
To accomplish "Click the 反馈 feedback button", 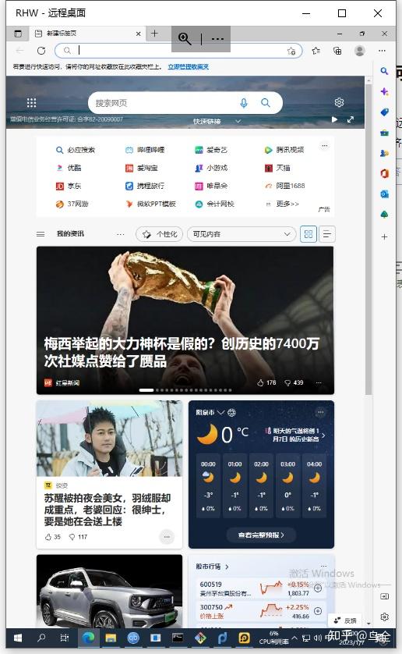I will [345, 620].
